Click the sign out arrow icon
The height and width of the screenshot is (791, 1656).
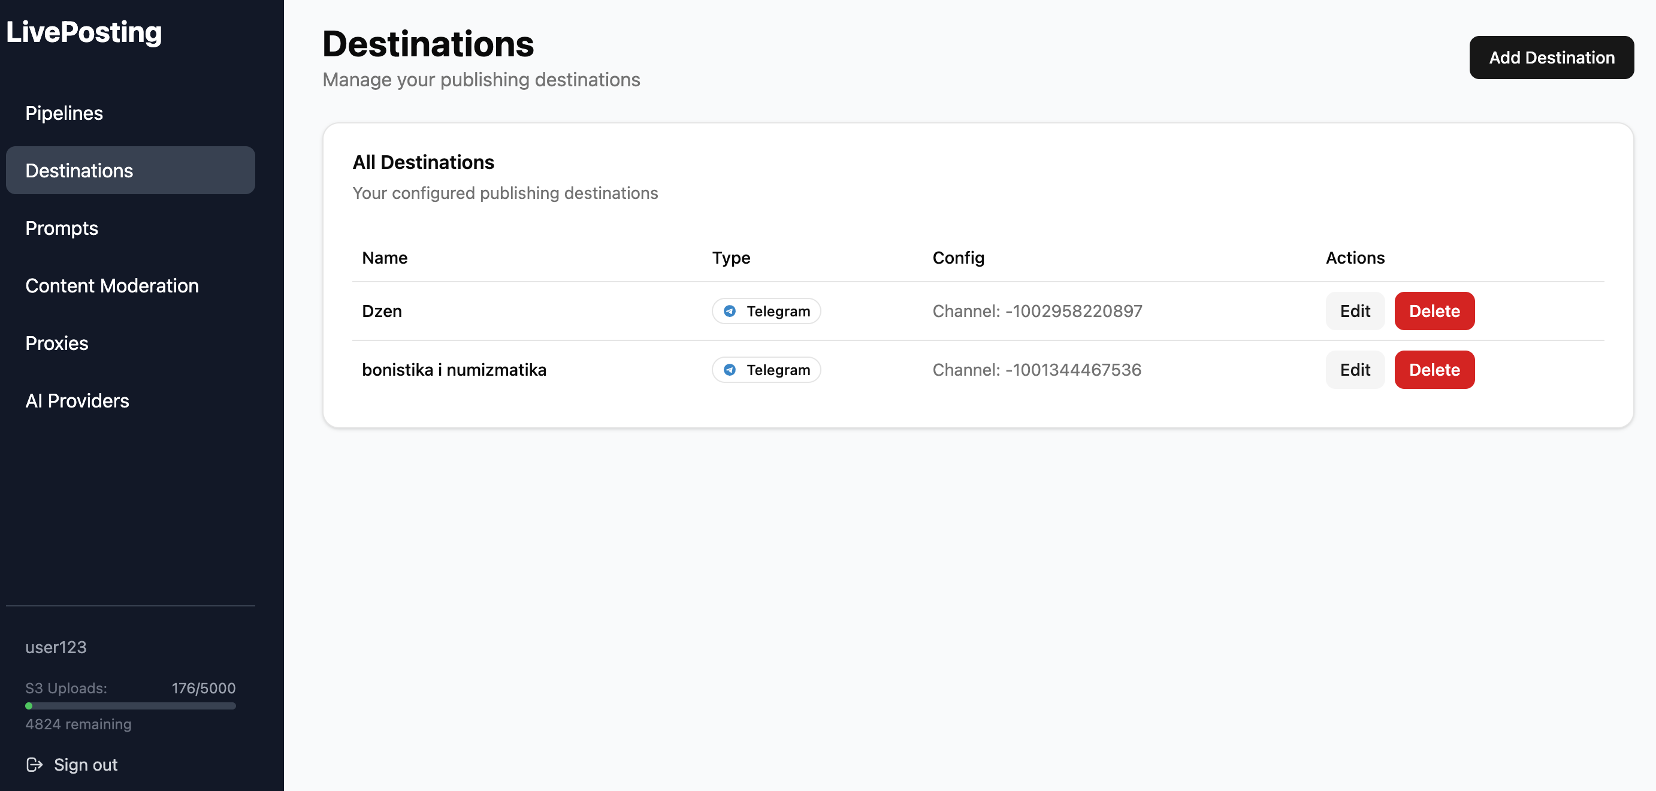coord(34,765)
